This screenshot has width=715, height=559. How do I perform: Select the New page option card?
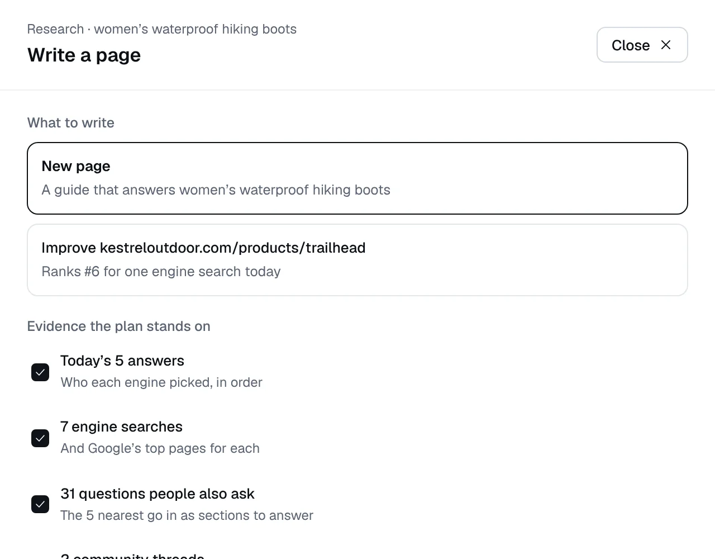357,178
